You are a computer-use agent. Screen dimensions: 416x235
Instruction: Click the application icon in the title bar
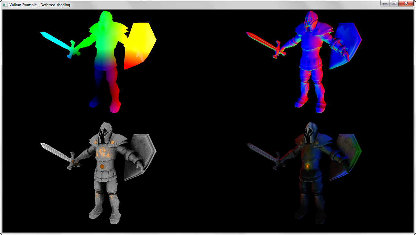pyautogui.click(x=5, y=5)
